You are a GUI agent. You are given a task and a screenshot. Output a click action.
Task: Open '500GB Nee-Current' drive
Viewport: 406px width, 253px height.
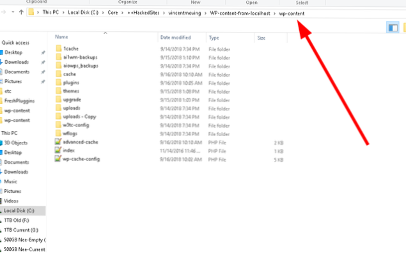point(24,249)
